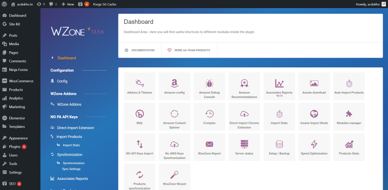Open the Assets download image tile
The width and height of the screenshot is (388, 190).
(314, 86)
